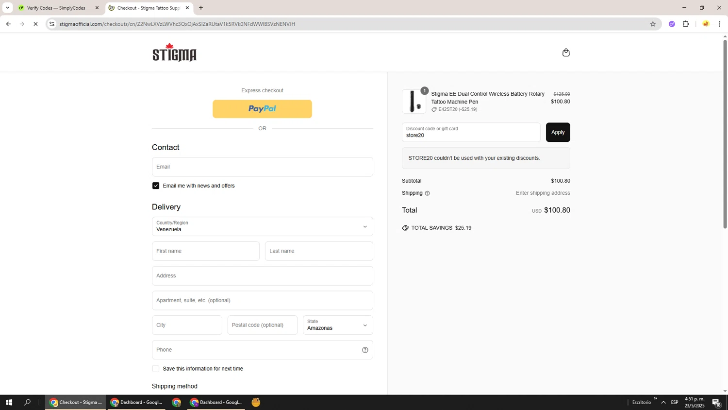
Task: Click the taskbar clock showing 4:51 p. m.
Action: pos(695,402)
